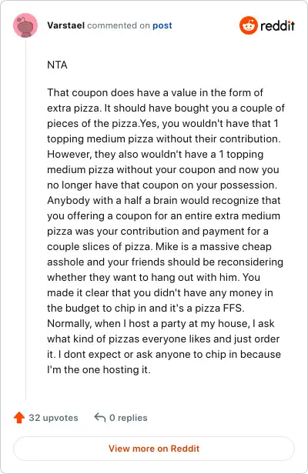Image resolution: width=308 pixels, height=474 pixels.
Task: Follow the blue "post" link
Action: click(x=162, y=25)
